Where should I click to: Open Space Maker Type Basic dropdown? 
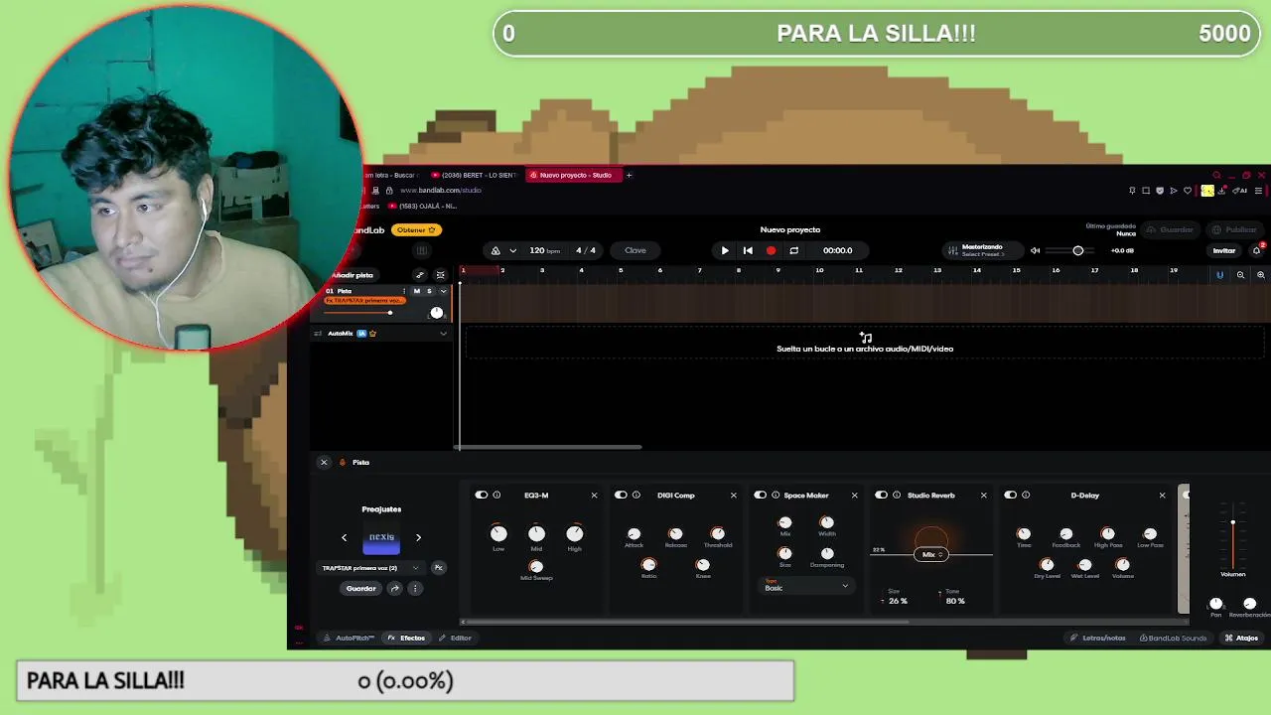[x=806, y=587]
